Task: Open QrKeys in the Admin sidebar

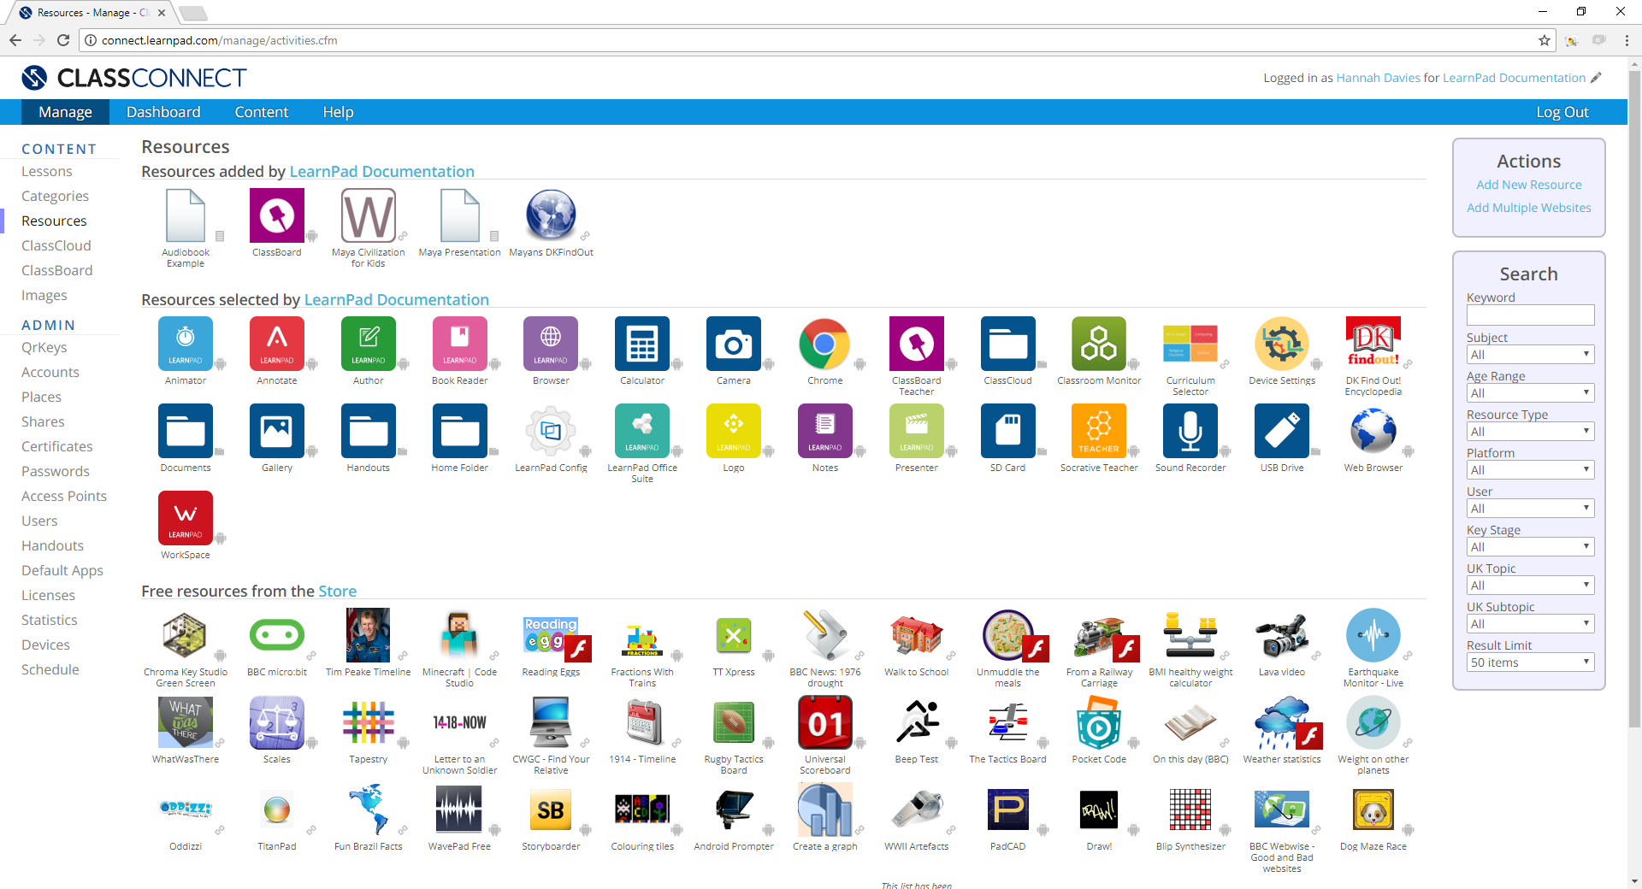Action: pos(44,347)
